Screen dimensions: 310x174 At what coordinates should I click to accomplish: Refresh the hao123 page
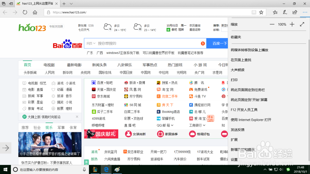tap(25, 12)
